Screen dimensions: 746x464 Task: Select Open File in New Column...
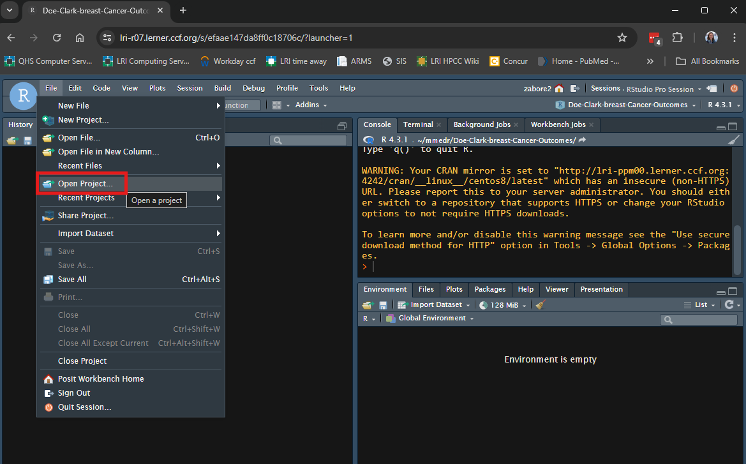tap(130, 152)
